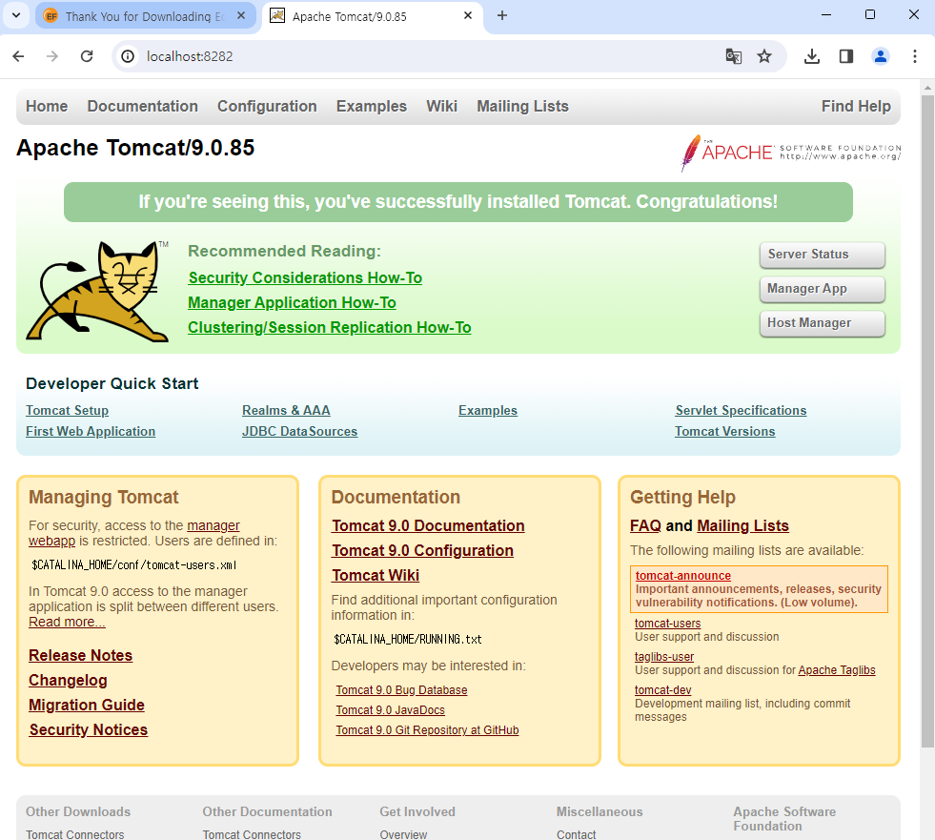Viewport: 935px width, 840px height.
Task: Open Tomcat Connectors under Other Downloads
Action: (x=75, y=834)
